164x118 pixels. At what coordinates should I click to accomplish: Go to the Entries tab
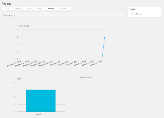tap(29, 9)
